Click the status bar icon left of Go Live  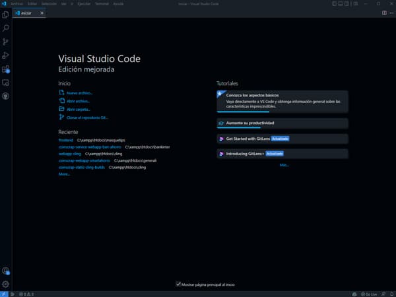click(354, 294)
